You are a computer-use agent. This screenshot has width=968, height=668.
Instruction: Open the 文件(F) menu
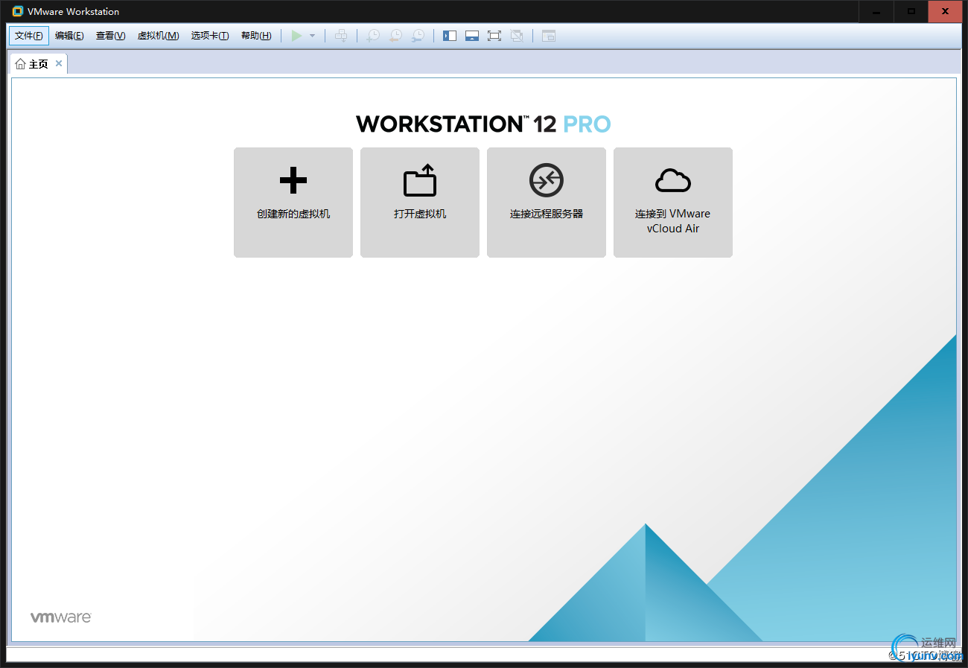click(29, 36)
